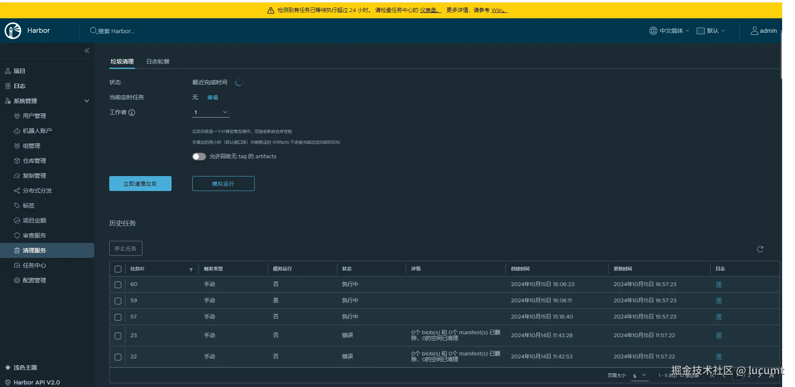
Task: Open the Wiki link in banner
Action: (499, 10)
